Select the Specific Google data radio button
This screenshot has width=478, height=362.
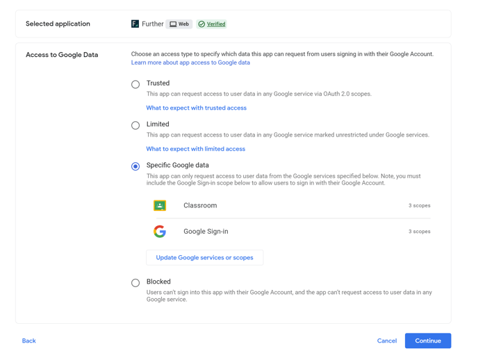click(135, 166)
